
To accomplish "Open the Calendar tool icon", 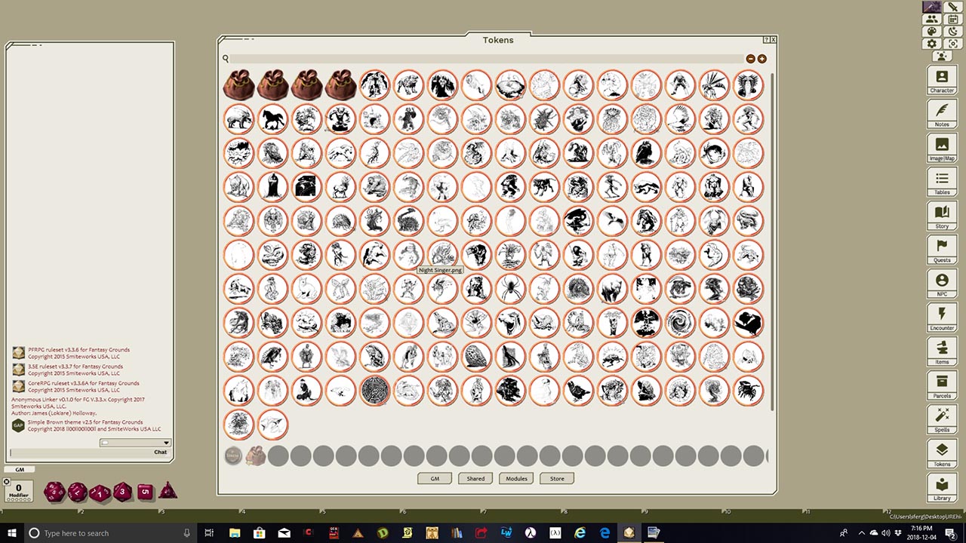I will point(952,20).
